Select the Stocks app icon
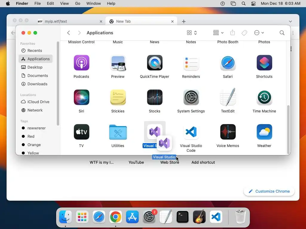This screenshot has height=229, width=306. click(154, 97)
